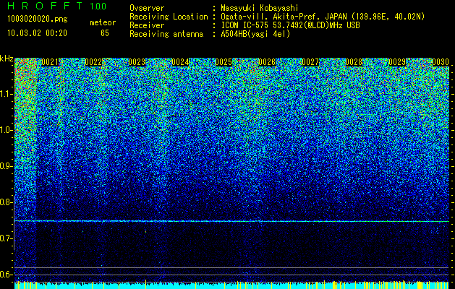Click the meteor count value 65
455x289 pixels.
point(105,33)
